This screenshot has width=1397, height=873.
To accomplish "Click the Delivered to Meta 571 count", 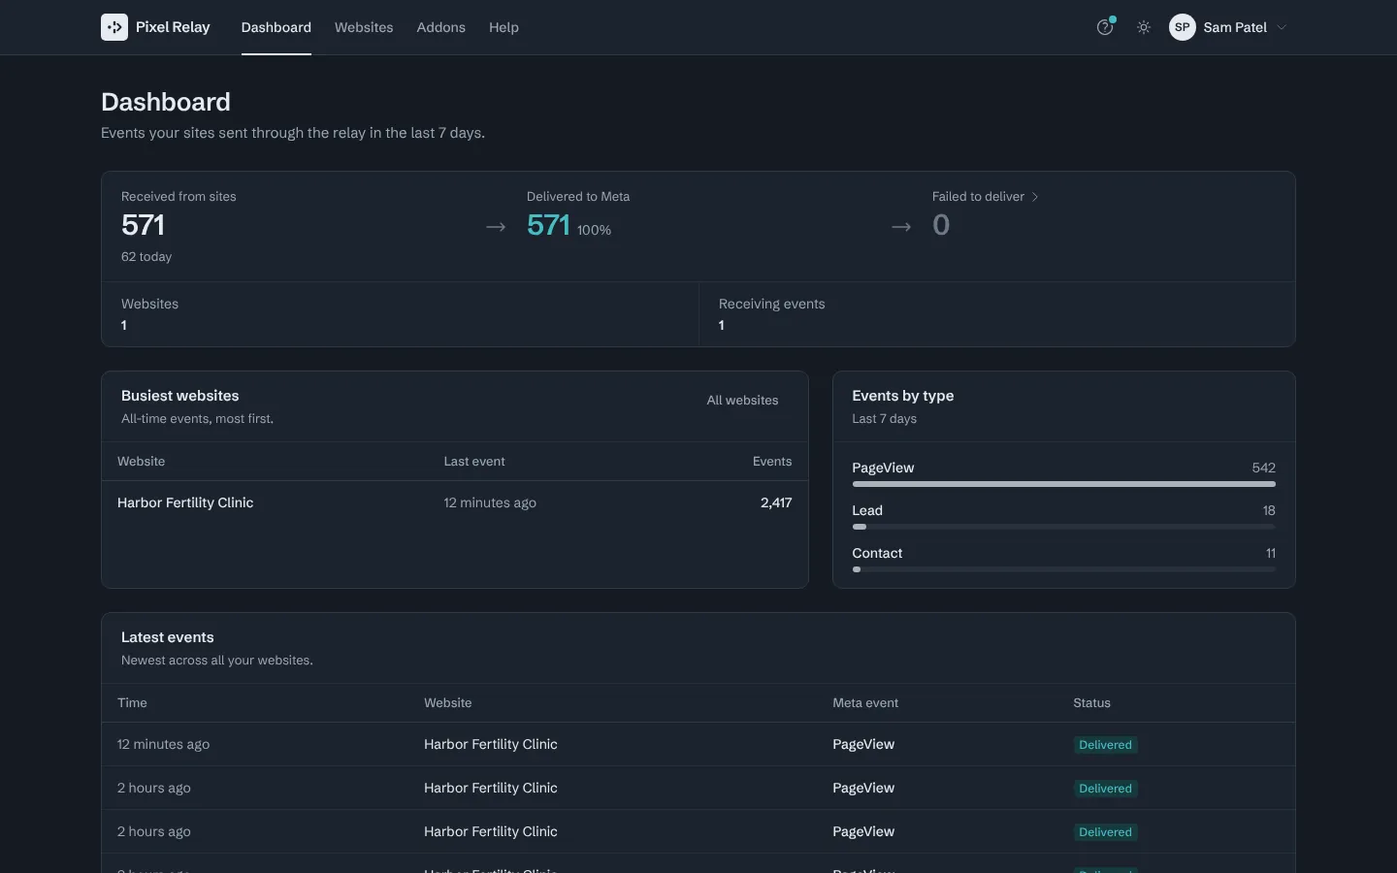I will tap(548, 225).
